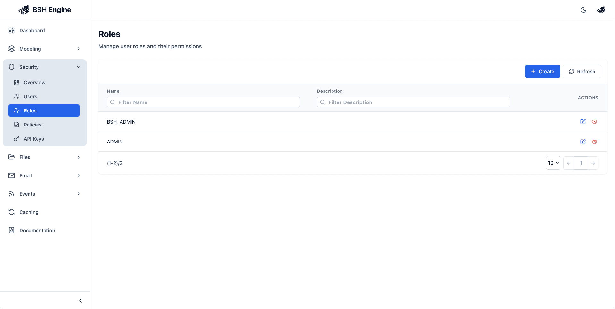
Task: Expand the Modeling menu section
Action: 45,49
